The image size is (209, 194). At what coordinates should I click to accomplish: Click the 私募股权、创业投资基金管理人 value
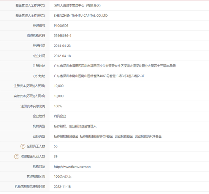coord(75,126)
